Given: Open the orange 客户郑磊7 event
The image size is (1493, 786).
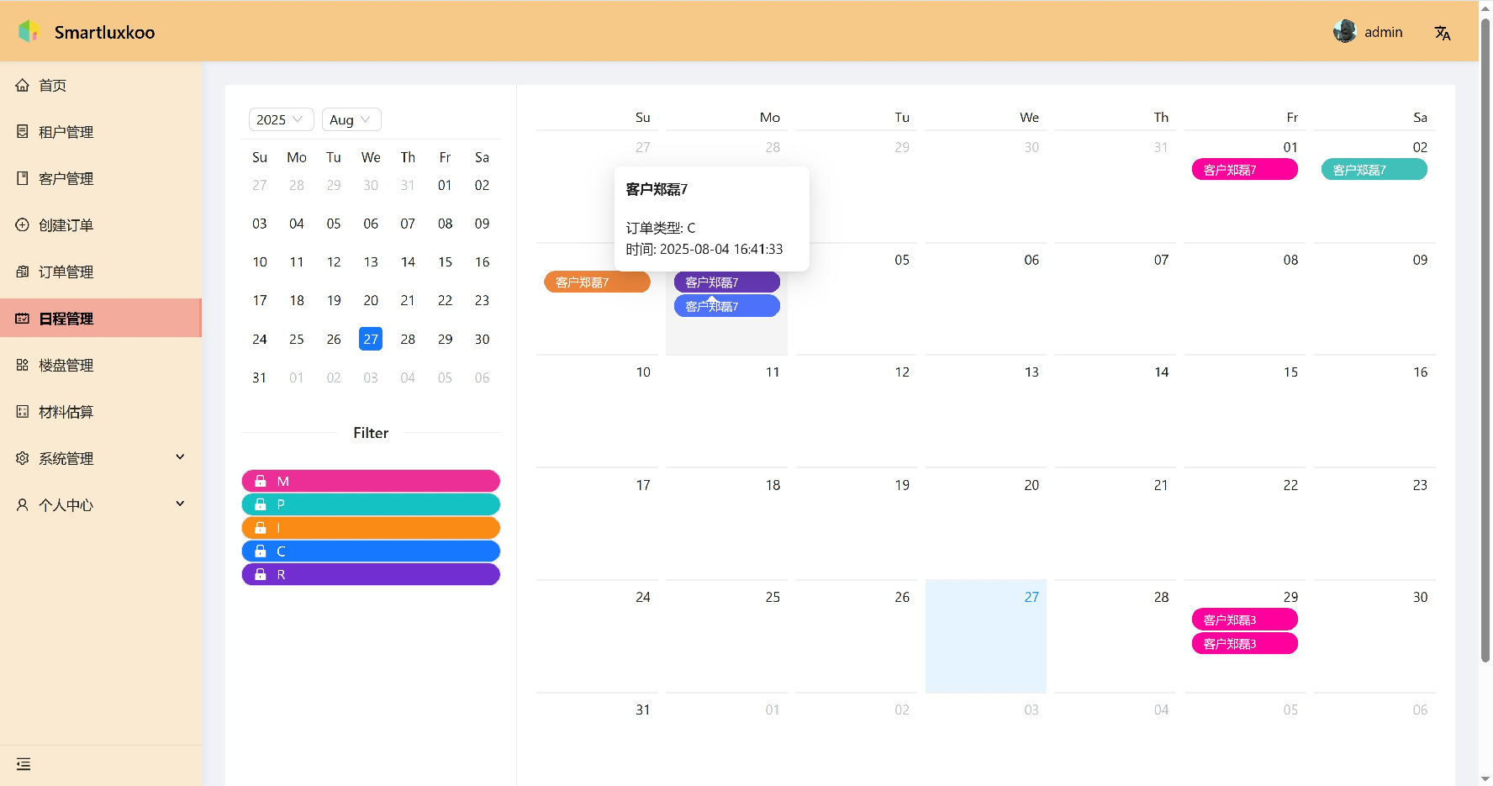Looking at the screenshot, I should 597,282.
